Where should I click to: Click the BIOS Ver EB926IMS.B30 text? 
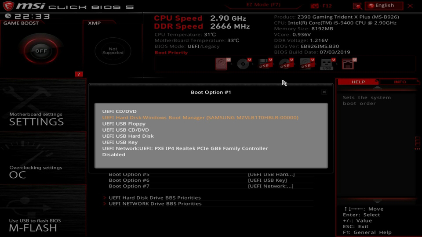tap(306, 46)
